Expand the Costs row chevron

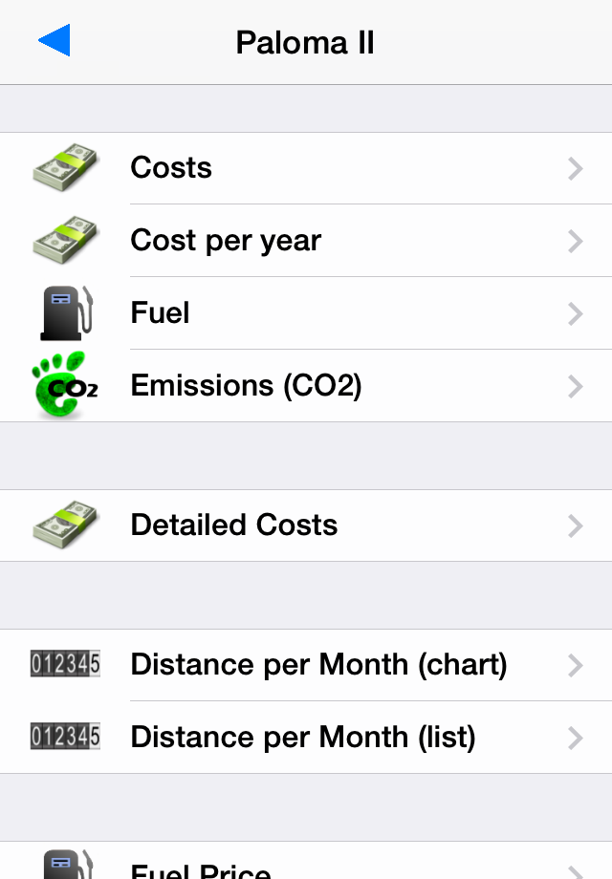576,169
